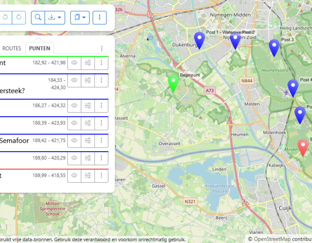
Task: Click the undo arrow button
Action: pyautogui.click(x=6, y=17)
